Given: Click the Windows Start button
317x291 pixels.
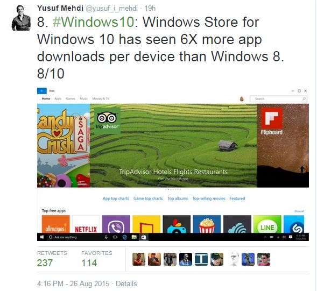Looking at the screenshot, I should click(42, 237).
